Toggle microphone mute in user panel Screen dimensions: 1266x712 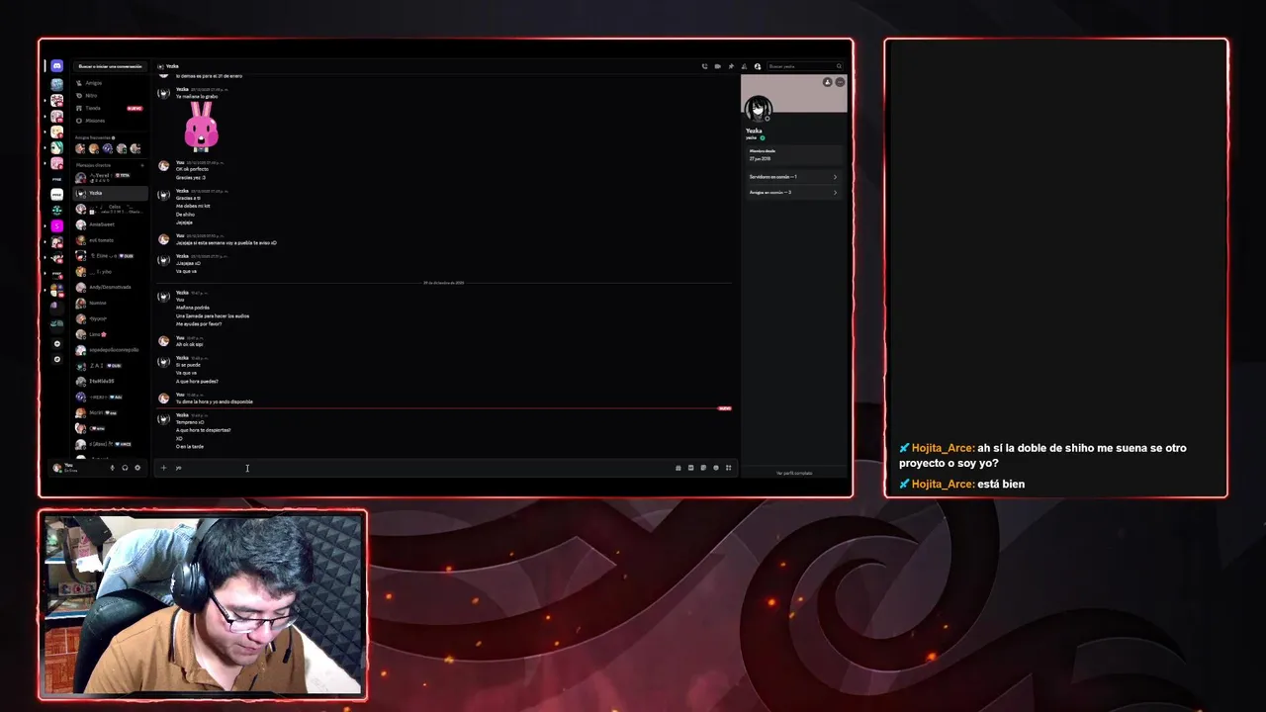point(112,468)
